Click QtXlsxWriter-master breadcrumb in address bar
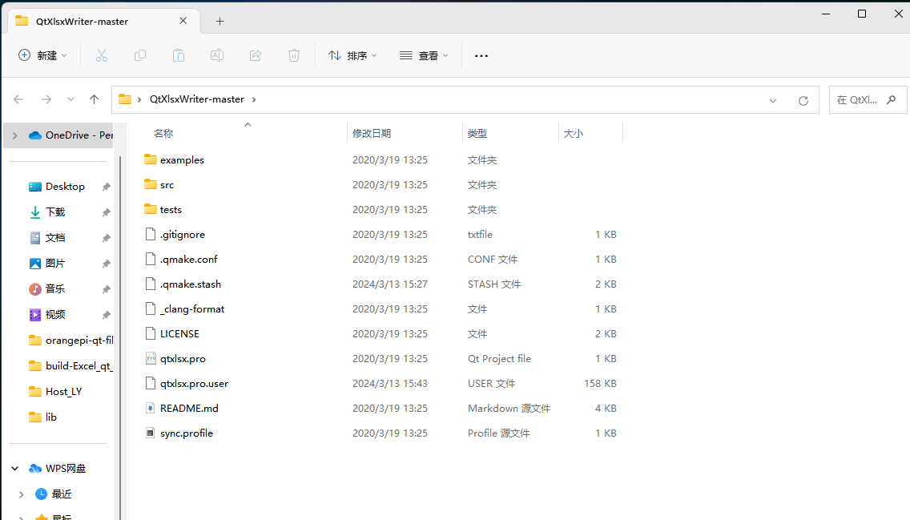 click(x=197, y=99)
